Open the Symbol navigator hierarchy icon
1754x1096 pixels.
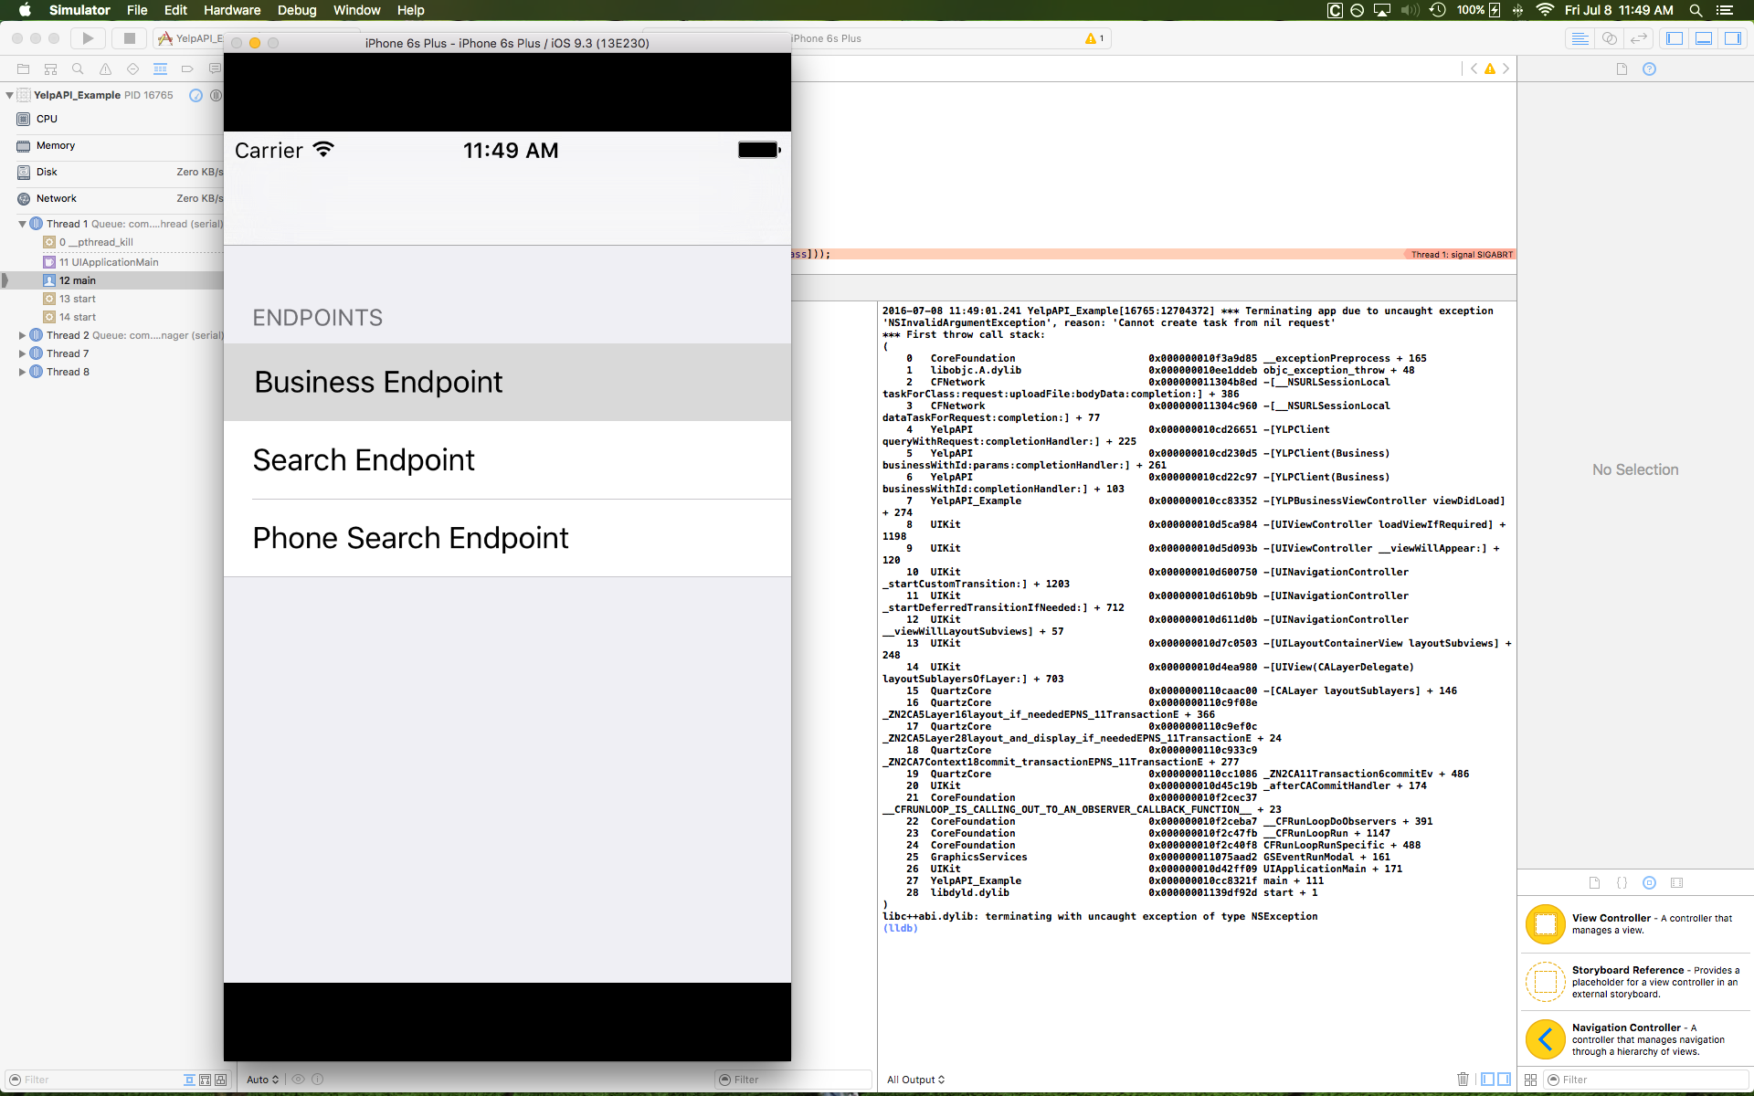51,69
